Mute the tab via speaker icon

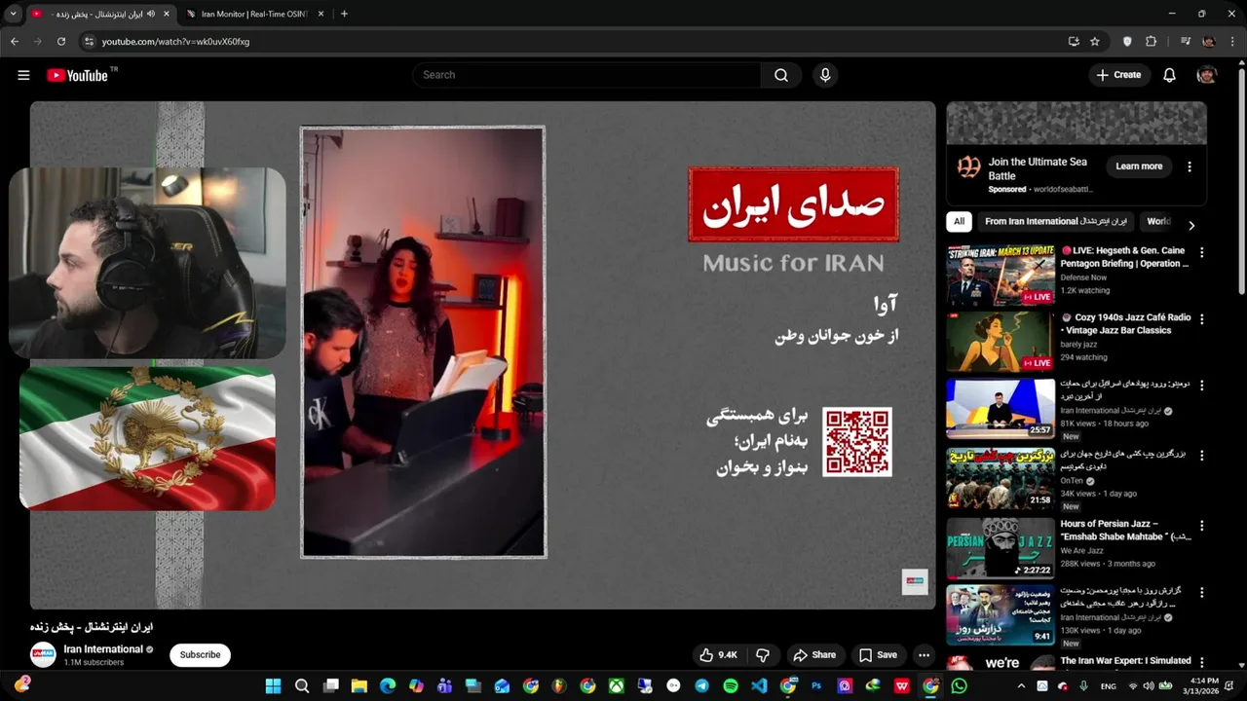(x=151, y=14)
